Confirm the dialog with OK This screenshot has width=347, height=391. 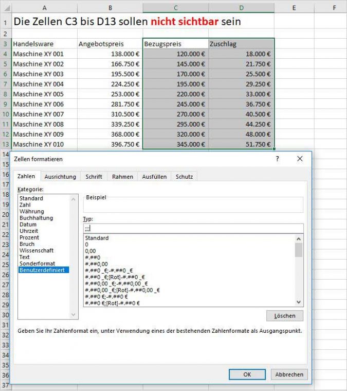tap(247, 375)
